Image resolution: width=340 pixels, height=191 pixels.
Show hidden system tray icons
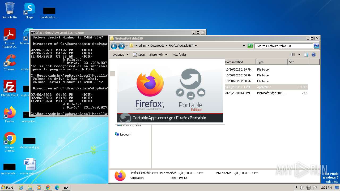pyautogui.click(x=296, y=188)
